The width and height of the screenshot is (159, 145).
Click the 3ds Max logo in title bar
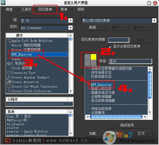coord(3,3)
